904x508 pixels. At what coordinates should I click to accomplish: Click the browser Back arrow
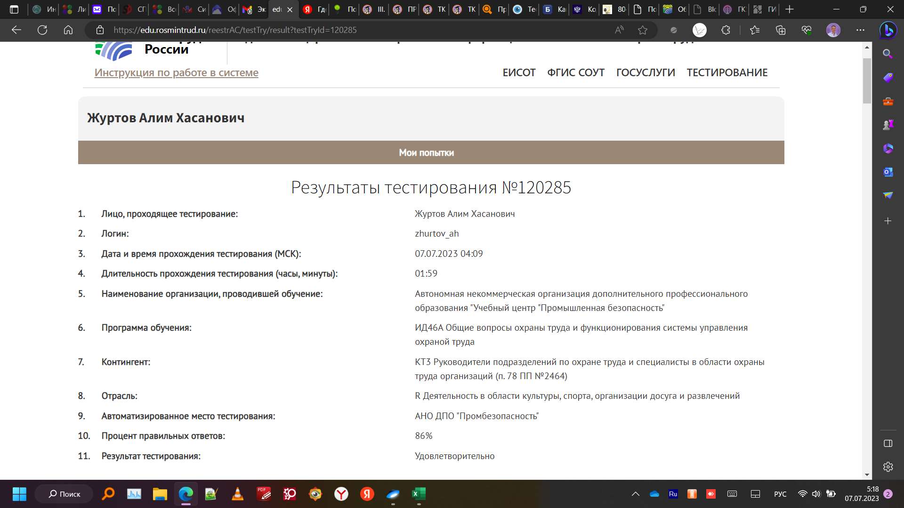[16, 30]
